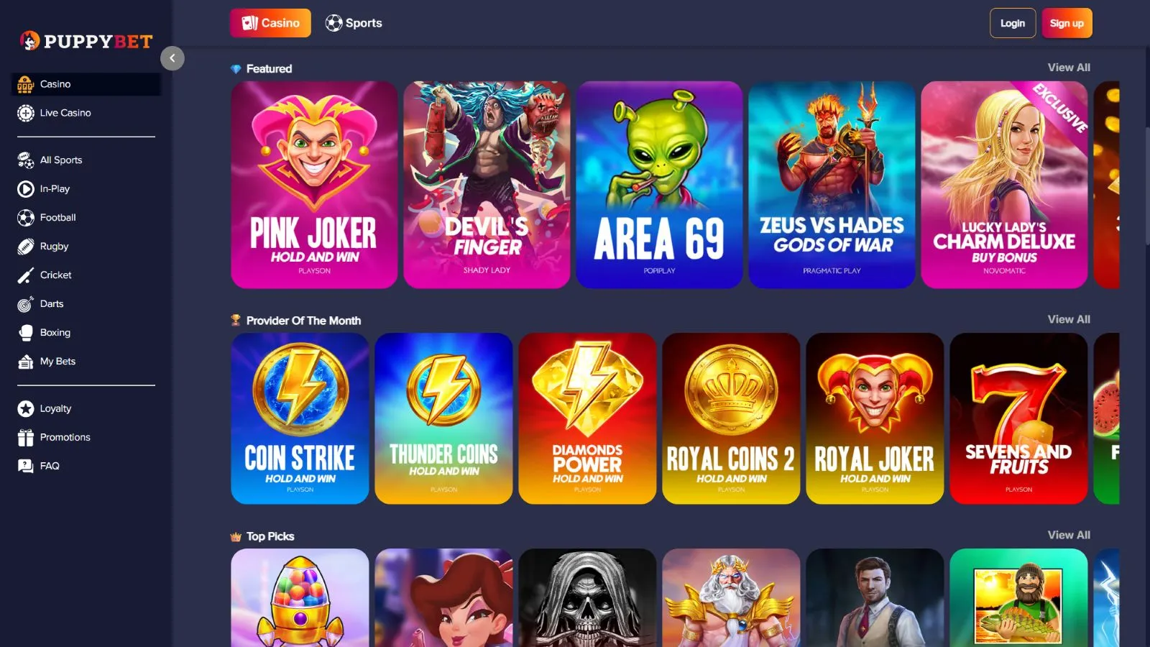View All Featured games
This screenshot has width=1150, height=647.
1069,68
